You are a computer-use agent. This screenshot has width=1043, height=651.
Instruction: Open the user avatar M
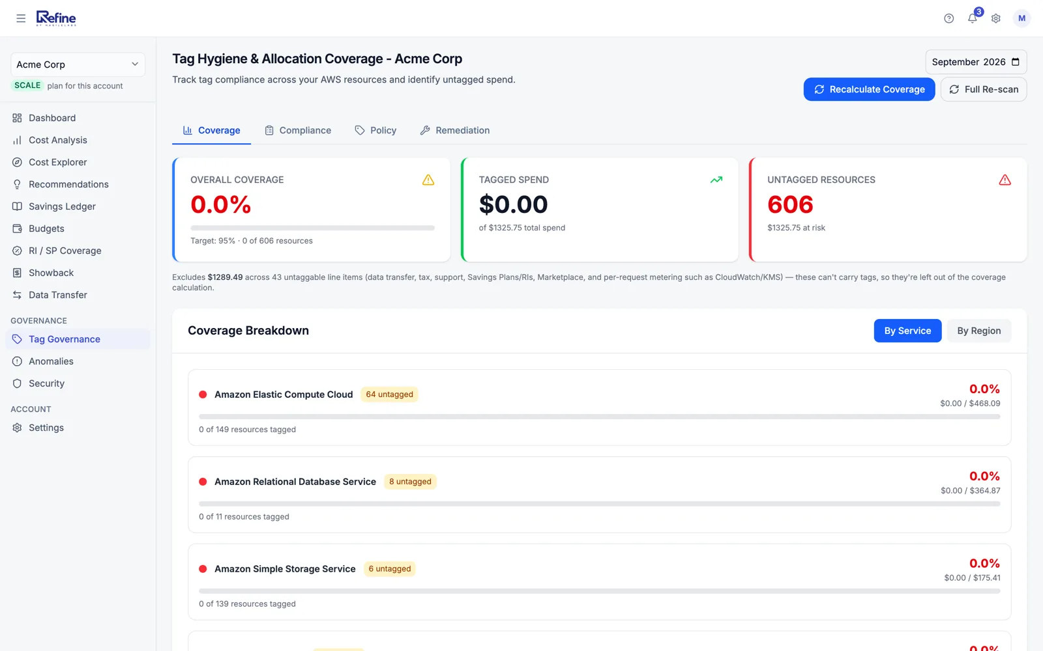1021,18
